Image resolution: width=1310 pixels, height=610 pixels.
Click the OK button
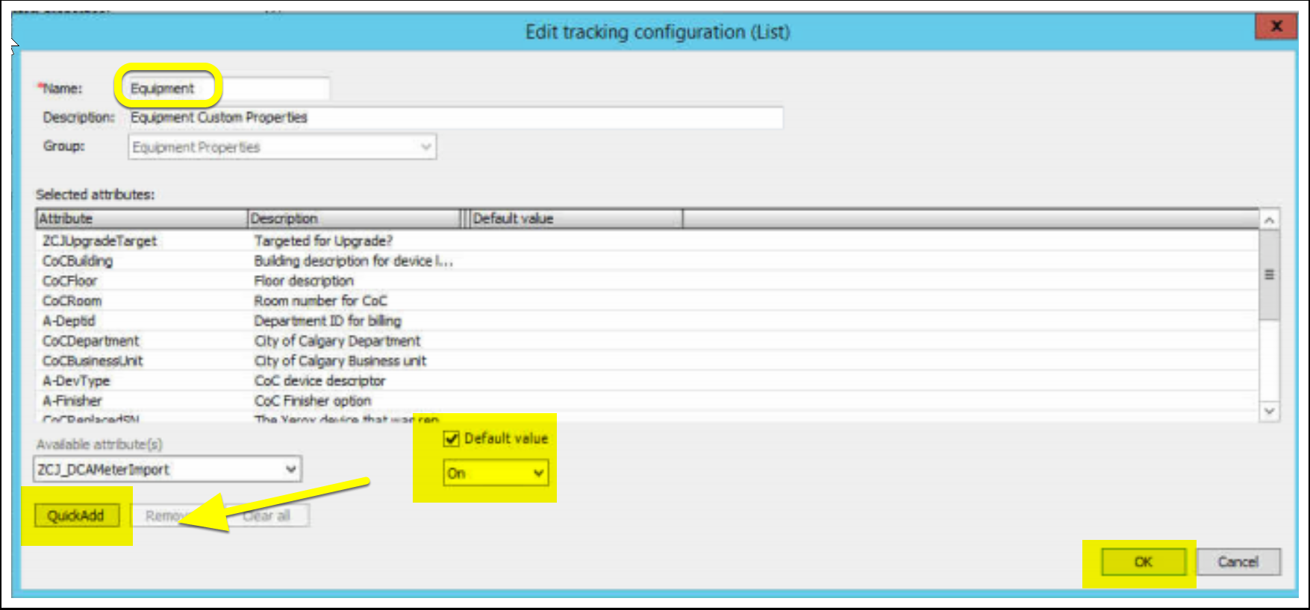[x=1143, y=562]
